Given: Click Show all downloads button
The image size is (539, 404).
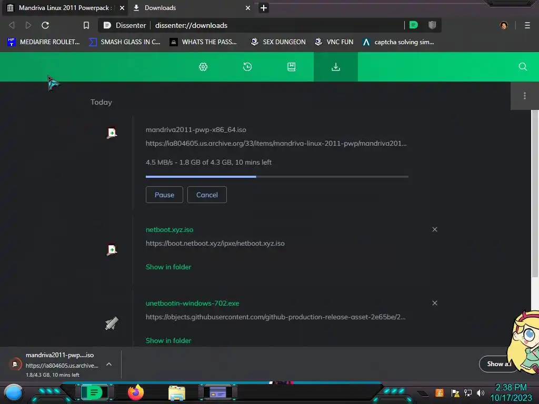Looking at the screenshot, I should point(499,364).
